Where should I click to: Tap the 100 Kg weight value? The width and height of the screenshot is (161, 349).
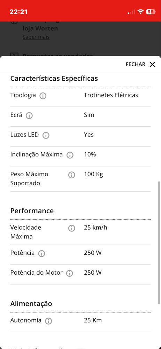pos(93,174)
